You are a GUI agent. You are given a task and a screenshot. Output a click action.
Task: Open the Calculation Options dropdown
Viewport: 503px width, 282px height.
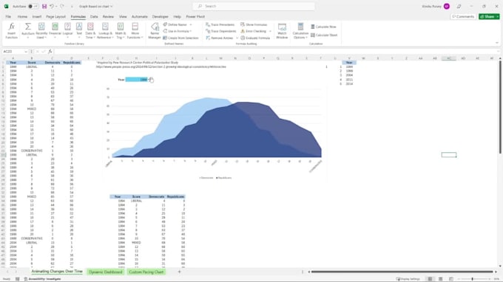coord(300,31)
